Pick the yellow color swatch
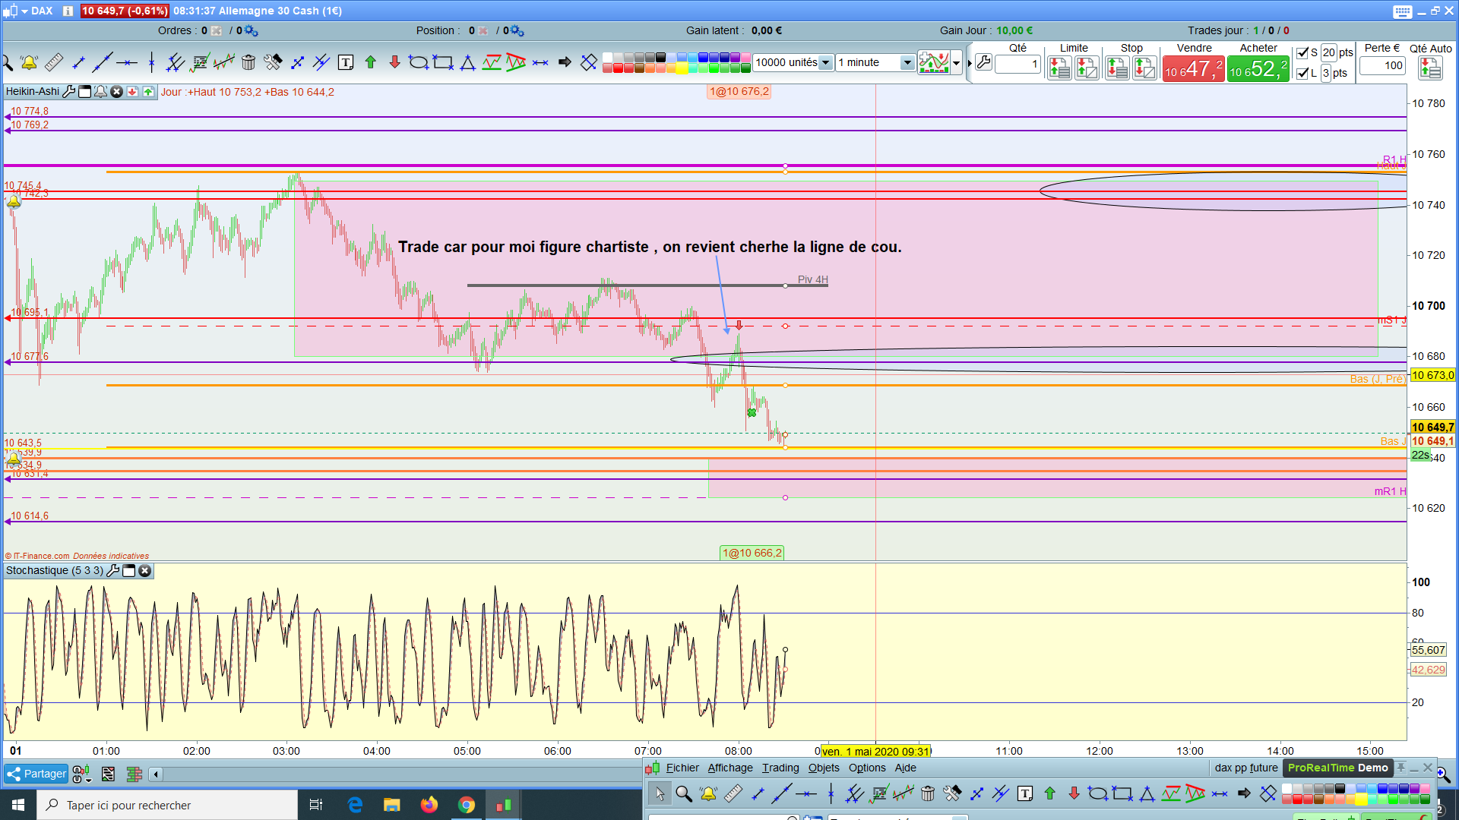The height and width of the screenshot is (820, 1459). 682,69
